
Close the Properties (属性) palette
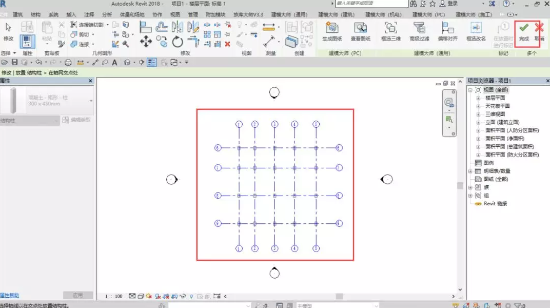90,81
